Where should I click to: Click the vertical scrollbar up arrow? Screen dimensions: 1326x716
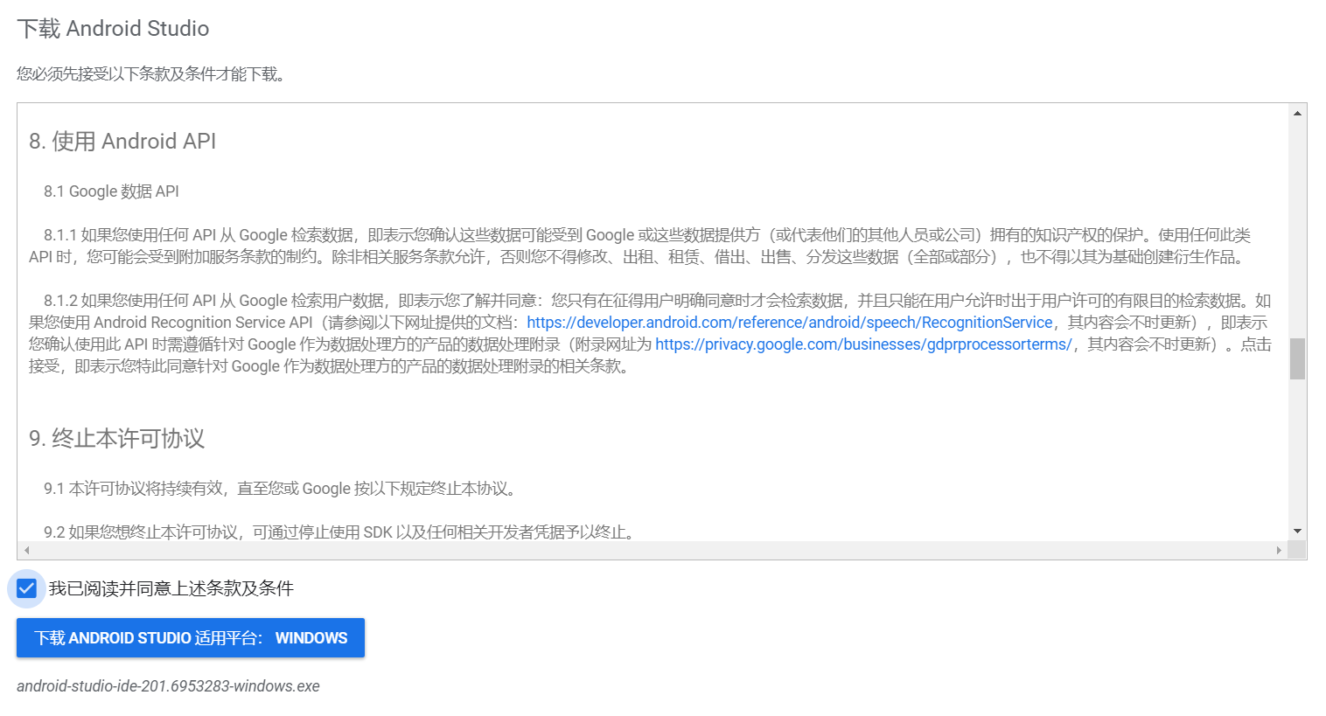[1297, 113]
